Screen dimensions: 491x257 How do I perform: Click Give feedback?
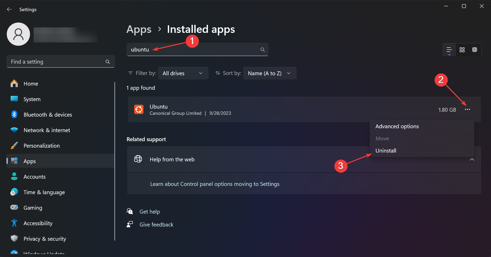156,224
